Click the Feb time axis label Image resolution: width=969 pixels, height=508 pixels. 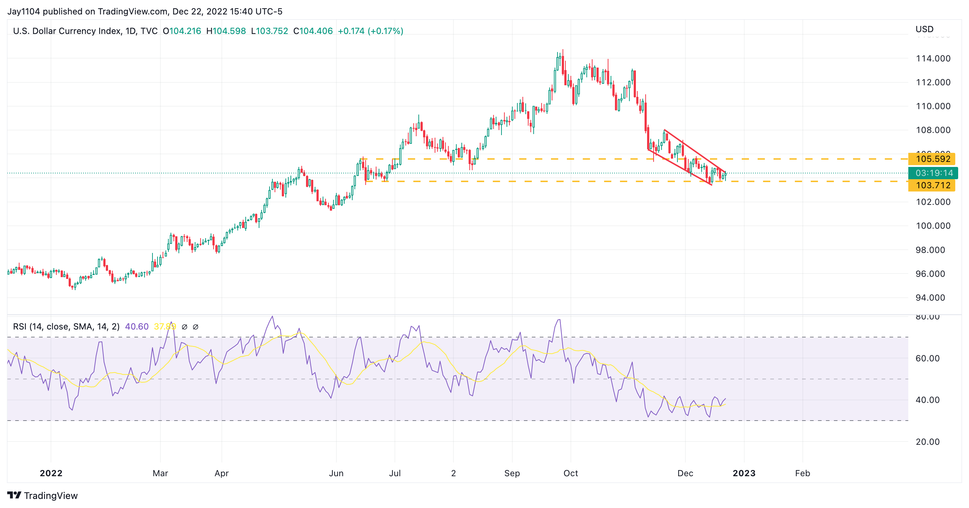pyautogui.click(x=802, y=473)
